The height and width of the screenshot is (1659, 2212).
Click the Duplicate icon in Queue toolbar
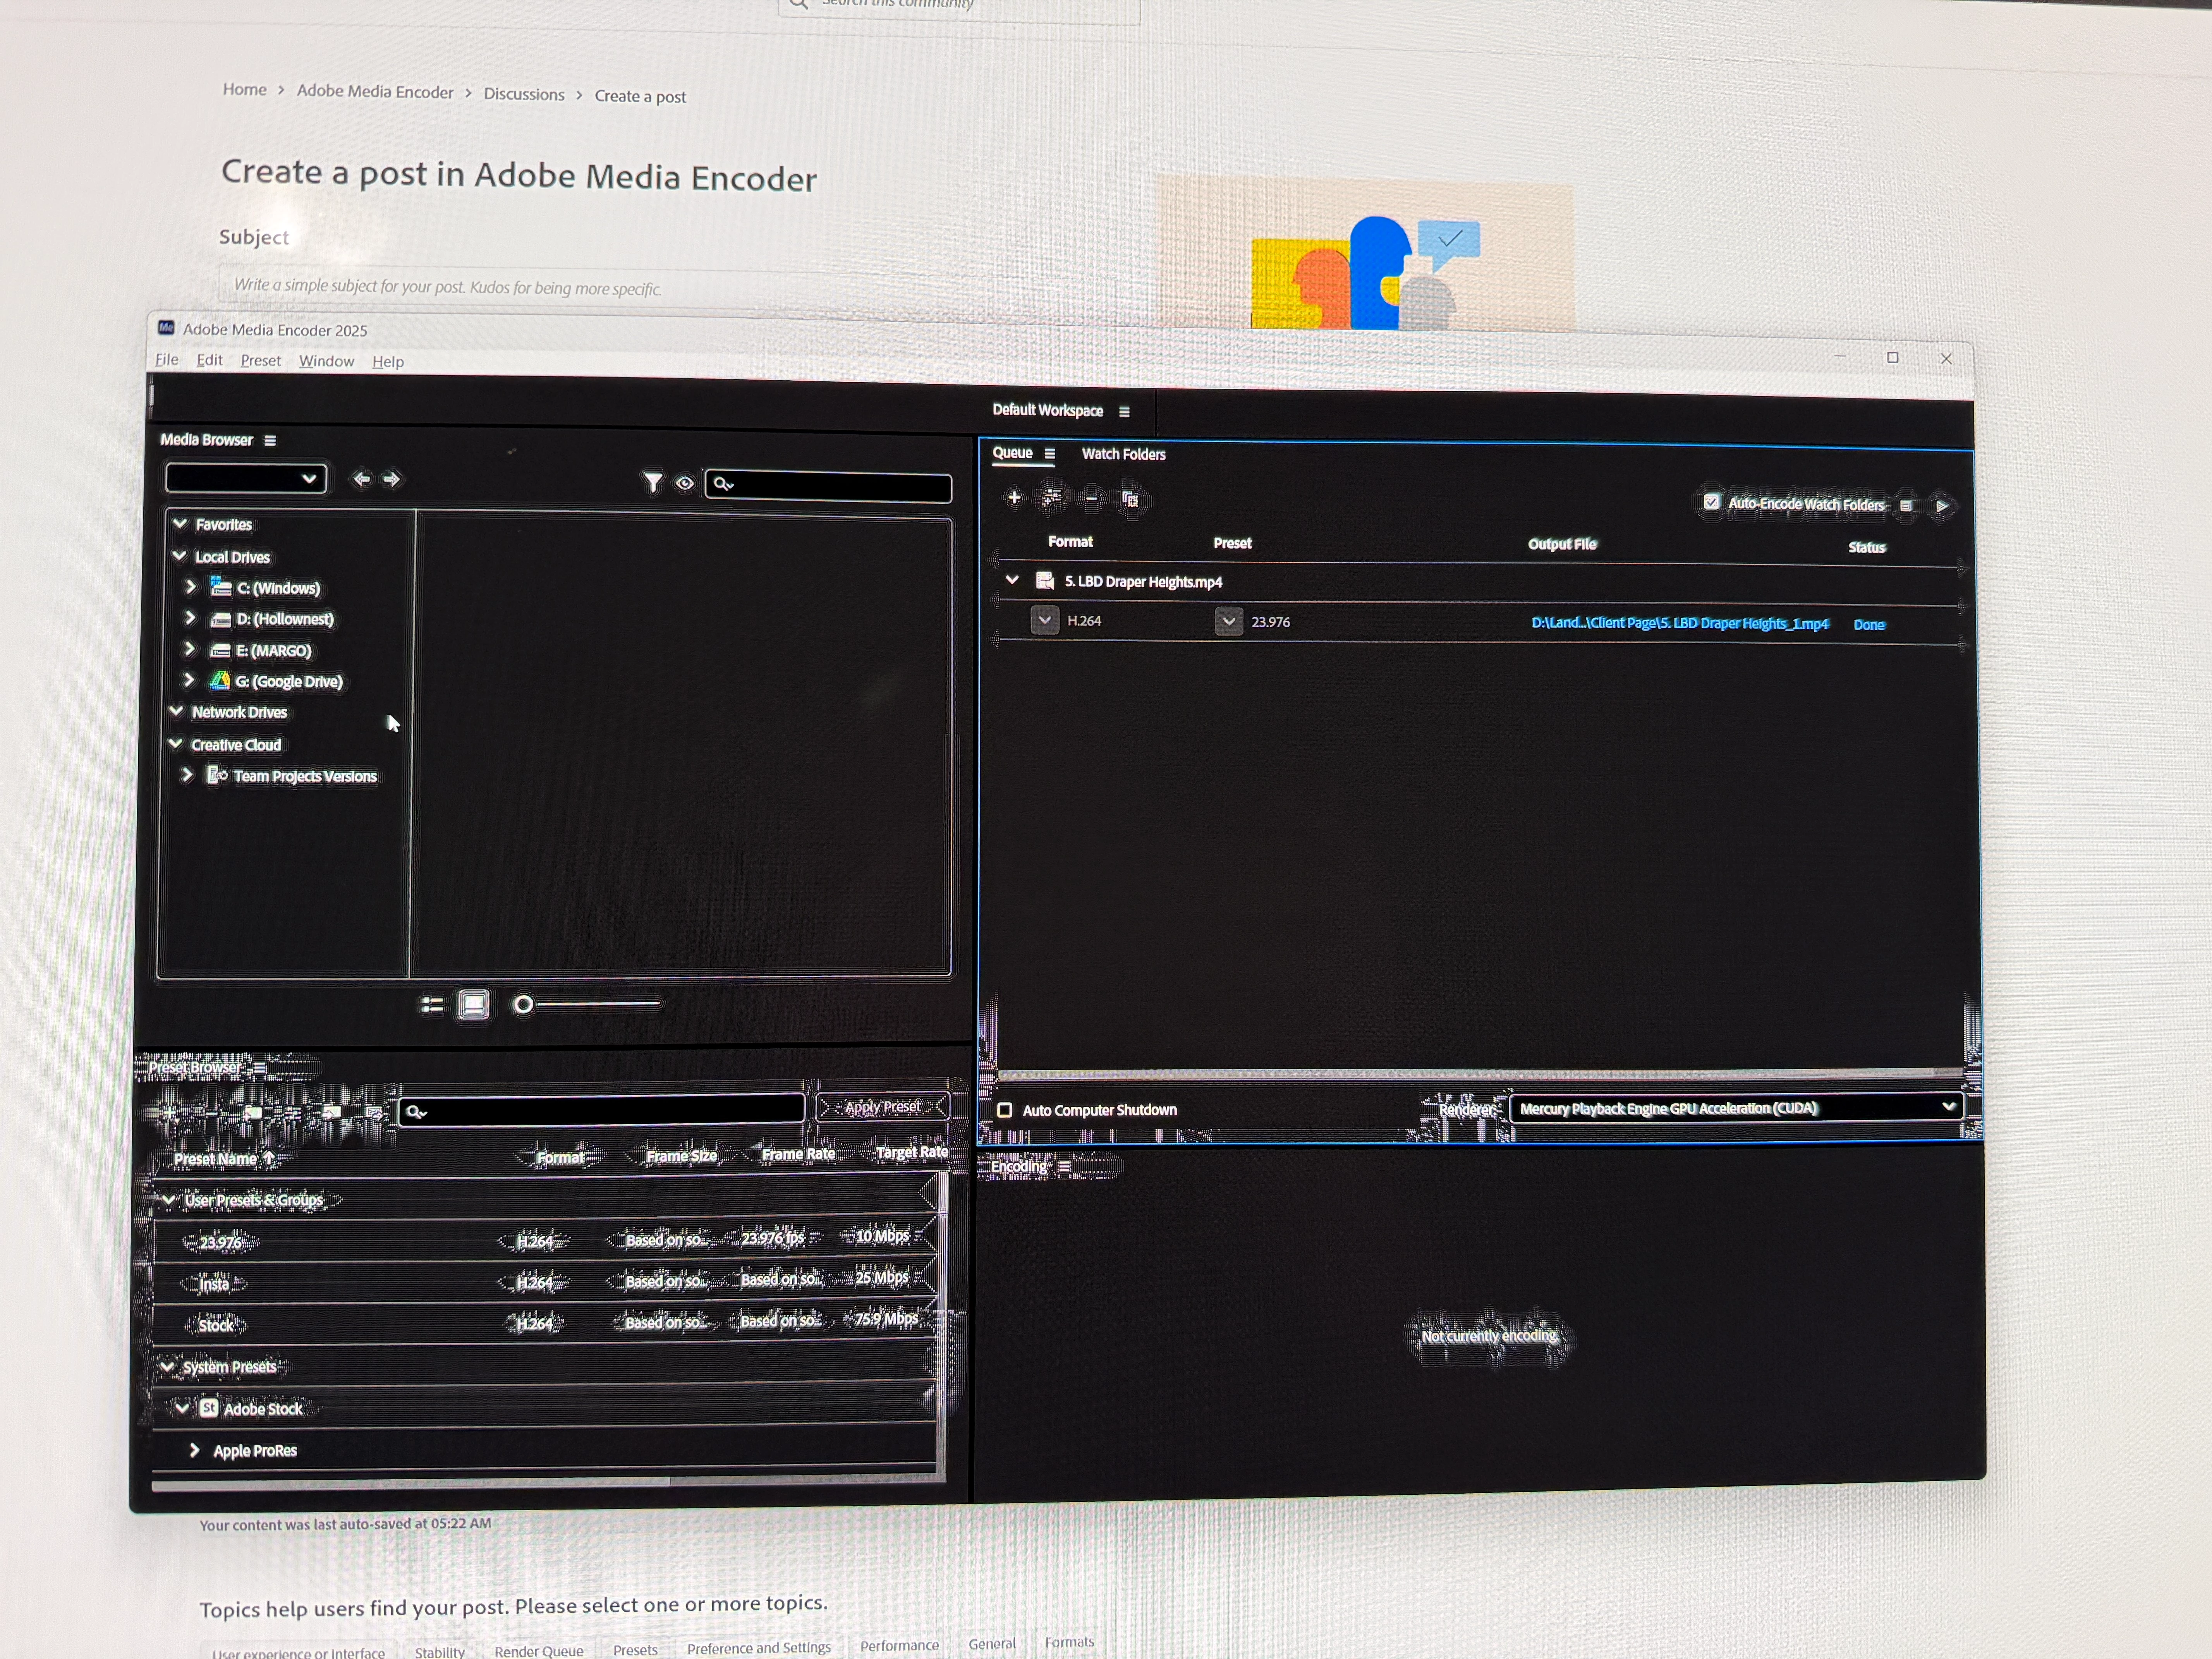[x=1131, y=499]
